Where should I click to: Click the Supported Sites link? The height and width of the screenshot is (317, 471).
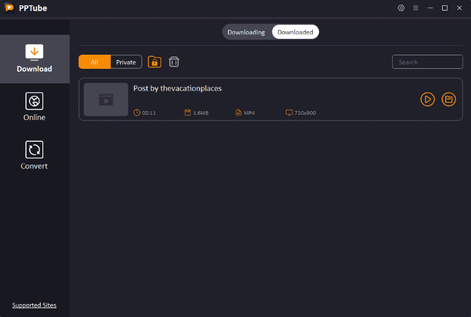pyautogui.click(x=34, y=305)
